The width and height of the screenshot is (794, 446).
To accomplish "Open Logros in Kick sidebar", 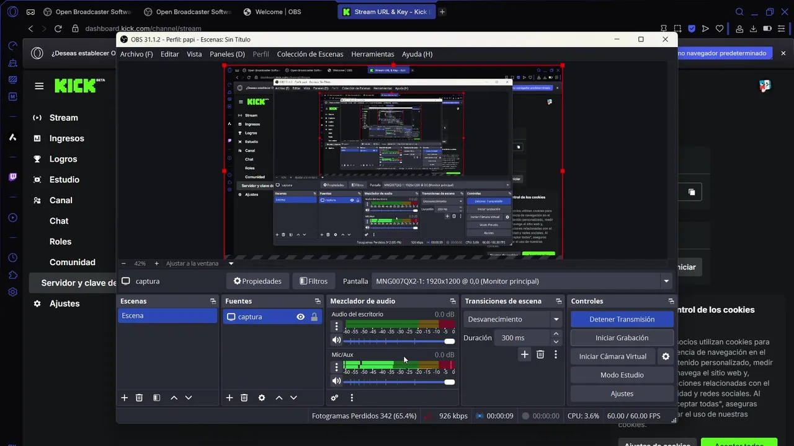I will (63, 159).
